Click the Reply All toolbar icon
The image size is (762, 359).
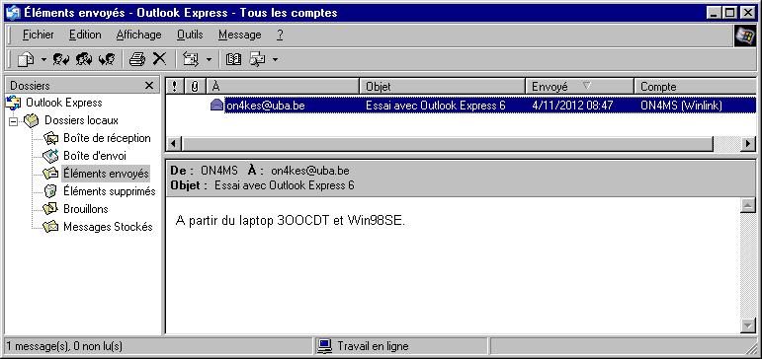pyautogui.click(x=84, y=59)
